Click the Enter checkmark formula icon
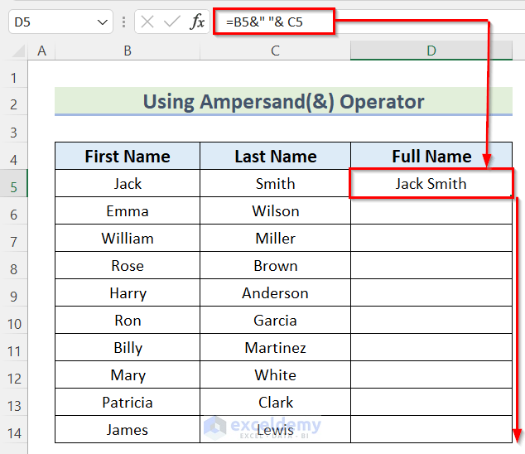Viewport: 525px width, 454px height. tap(171, 22)
